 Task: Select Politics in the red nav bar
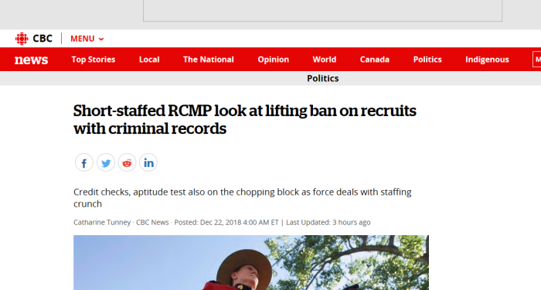(427, 60)
